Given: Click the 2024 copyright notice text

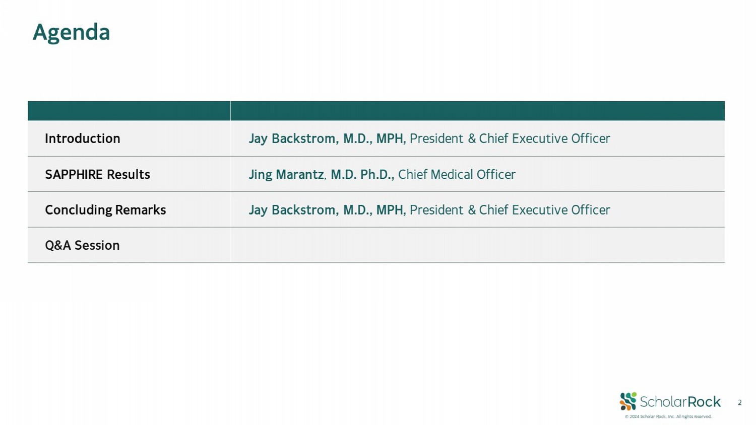Looking at the screenshot, I should [668, 416].
